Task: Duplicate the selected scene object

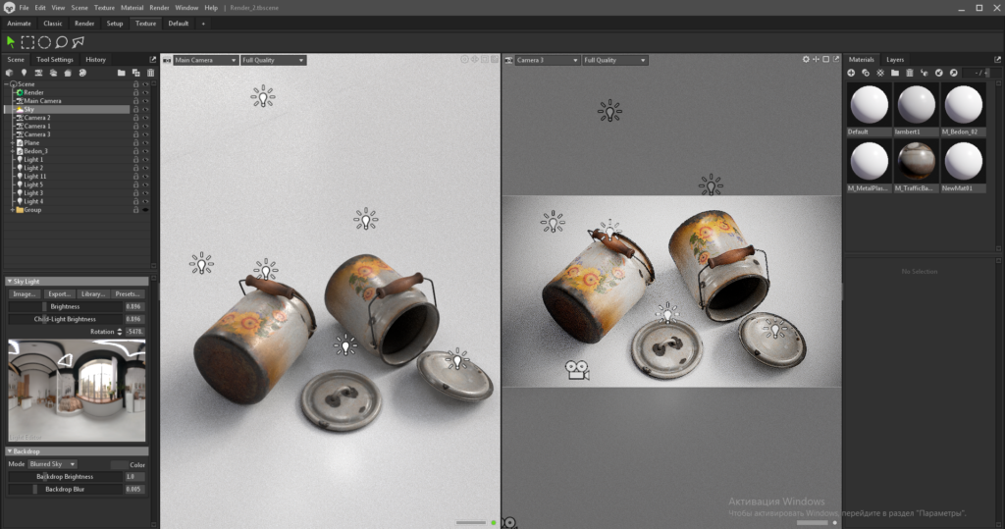Action: click(135, 73)
